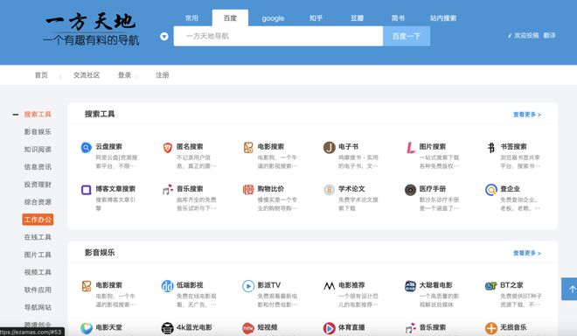Select the 简书 search tab
Viewport: 577px width, 336px height.
coord(398,18)
